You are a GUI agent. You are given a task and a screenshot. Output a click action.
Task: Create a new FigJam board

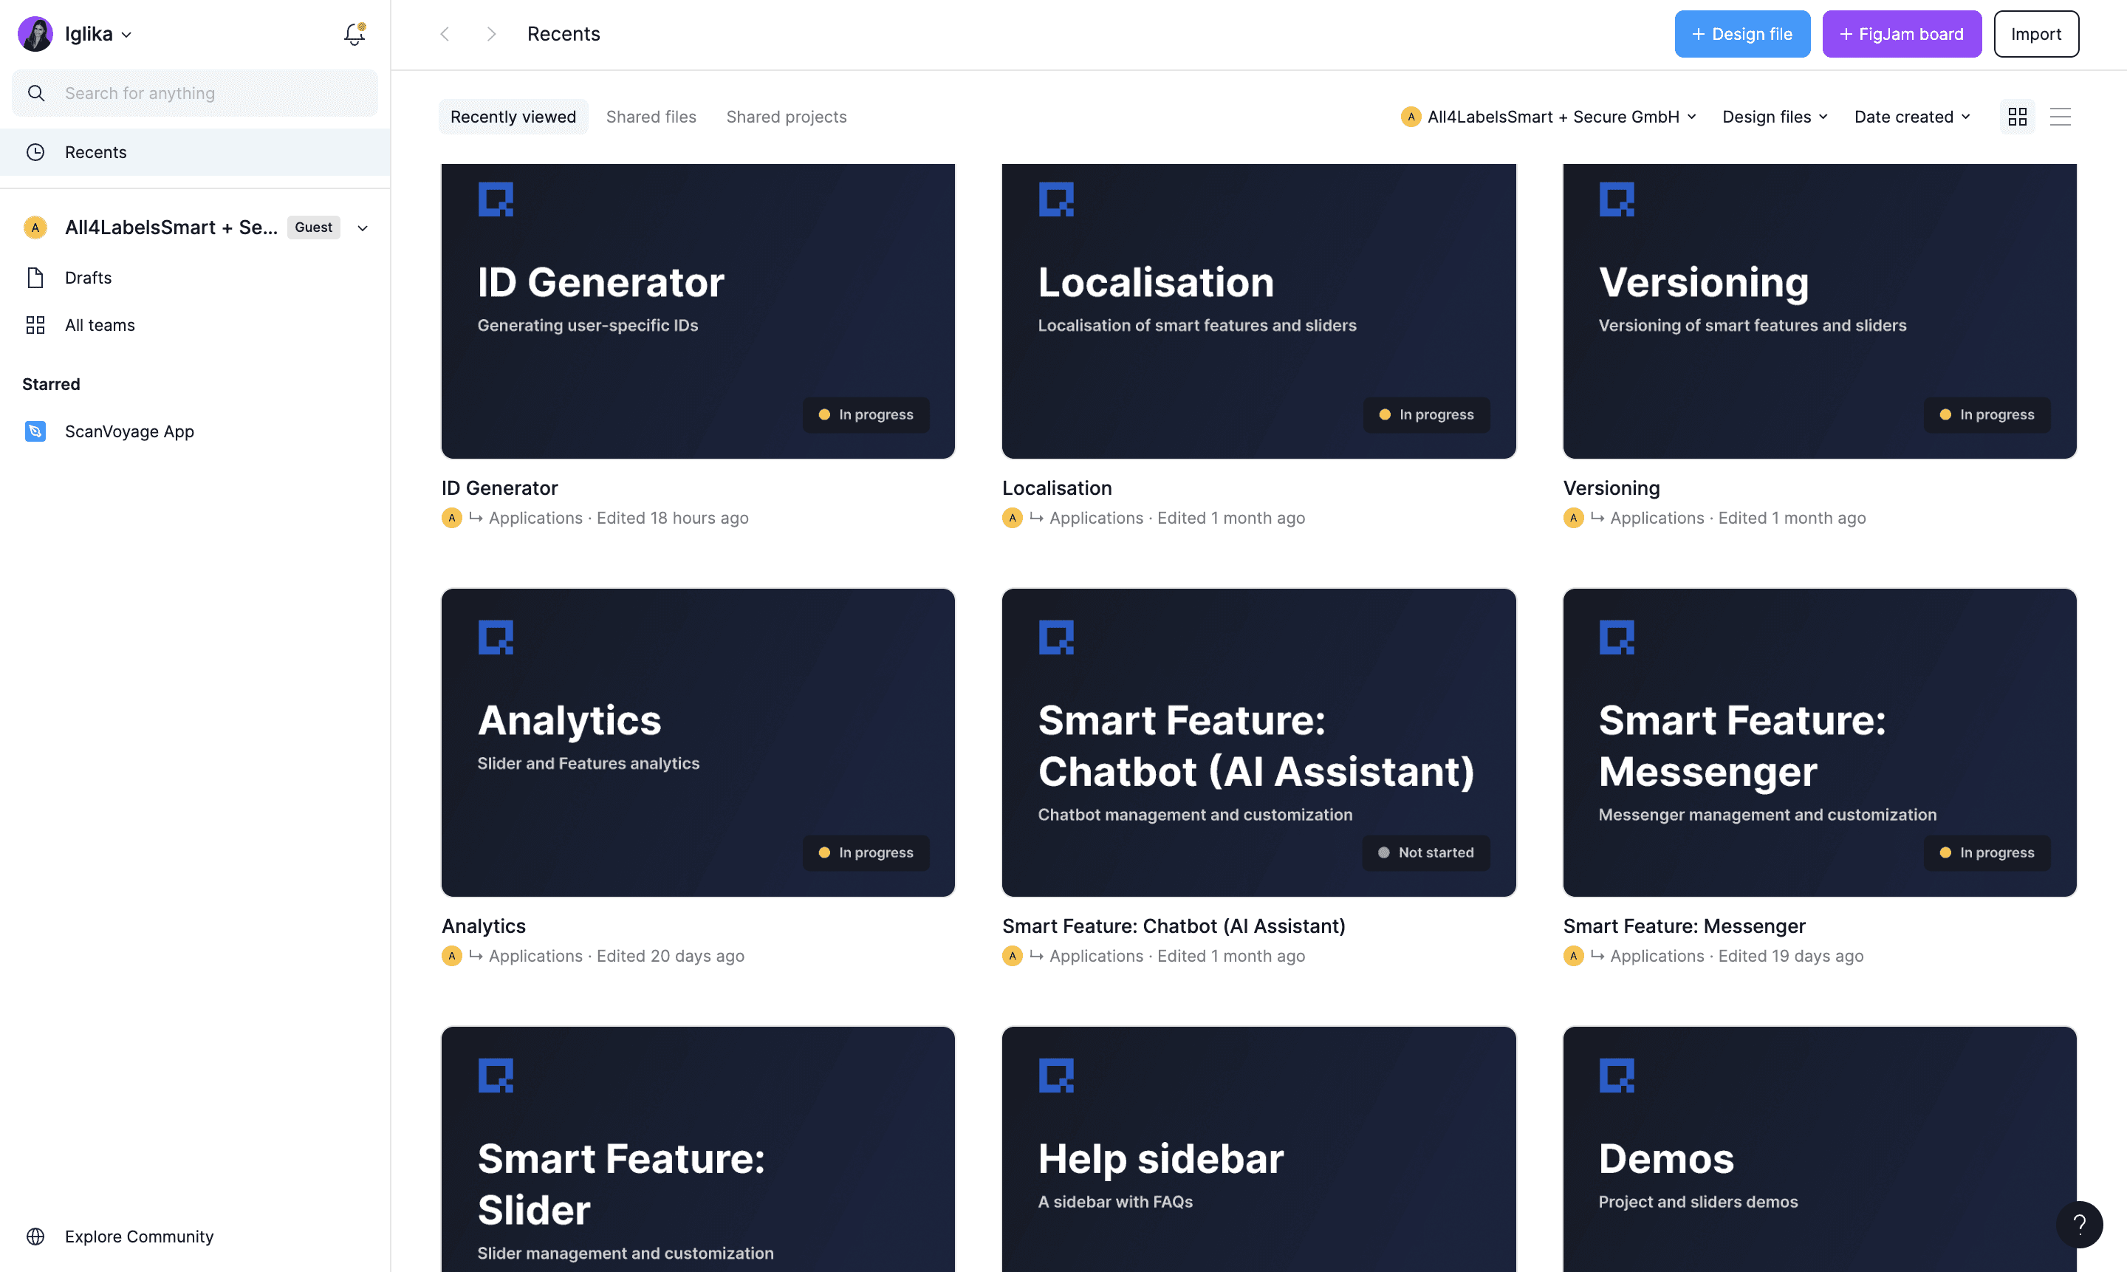1901,34
